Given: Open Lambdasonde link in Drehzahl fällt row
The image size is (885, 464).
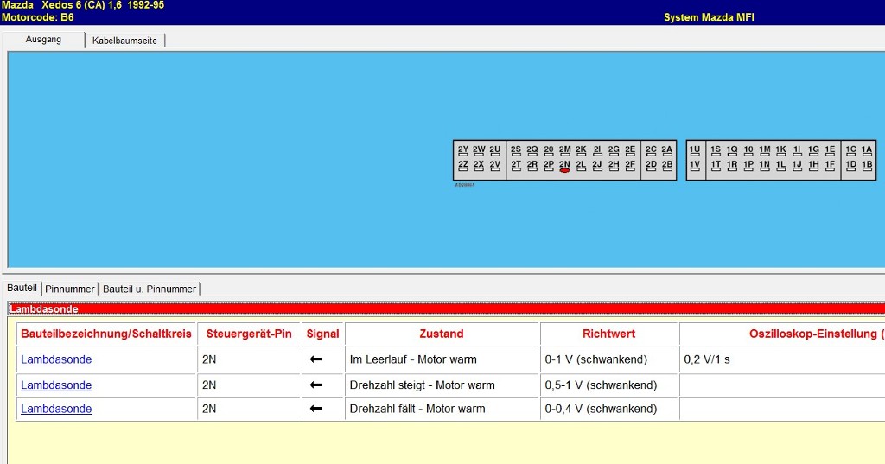Looking at the screenshot, I should [x=56, y=409].
